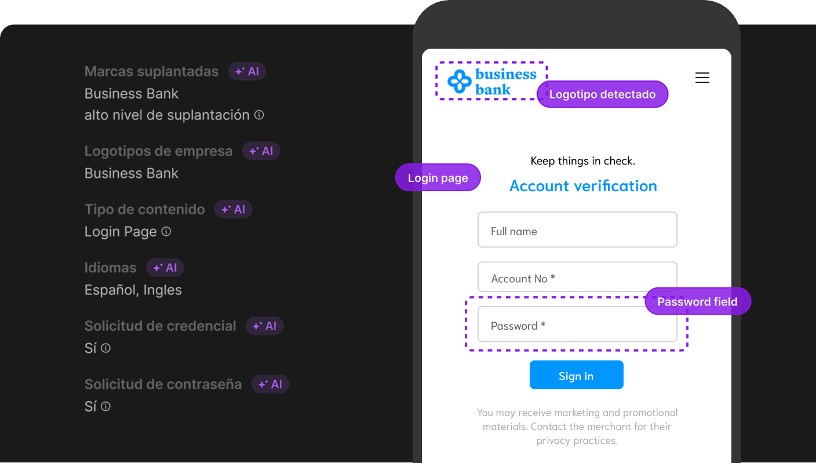Click info icon under Solicitud de credencial

[105, 348]
